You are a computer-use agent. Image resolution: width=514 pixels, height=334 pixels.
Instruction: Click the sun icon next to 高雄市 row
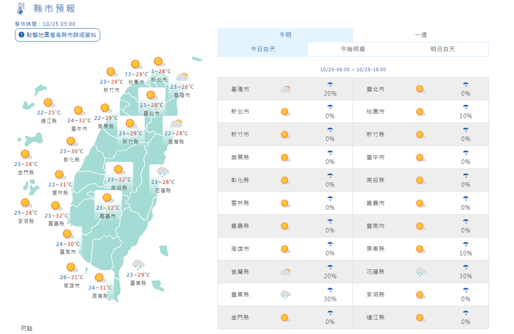point(284,249)
